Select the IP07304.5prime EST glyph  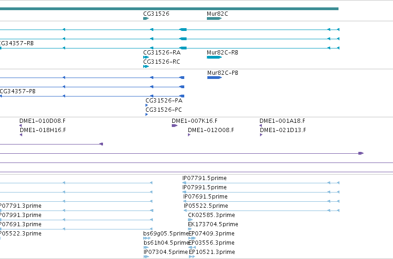pos(146,257)
